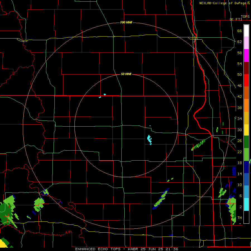Click the "46" scale value
The height and width of the screenshot is (251, 251).
point(240,86)
